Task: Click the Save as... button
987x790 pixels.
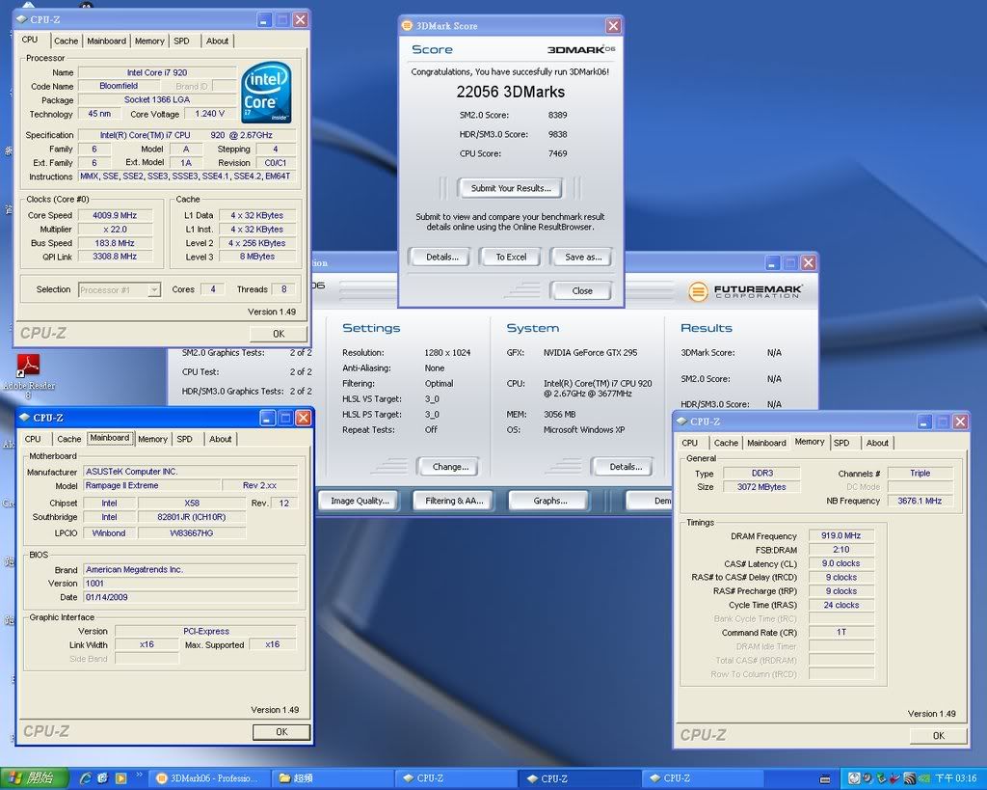Action: pyautogui.click(x=583, y=257)
